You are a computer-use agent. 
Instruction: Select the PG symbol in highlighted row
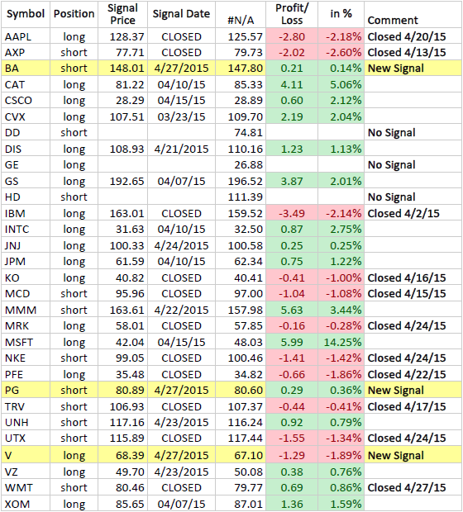point(26,390)
